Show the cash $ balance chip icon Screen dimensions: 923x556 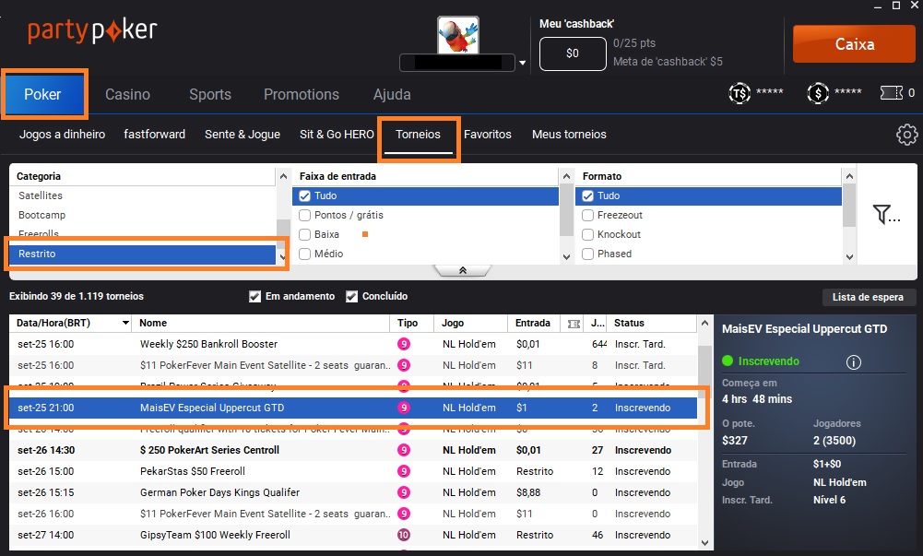tap(818, 93)
